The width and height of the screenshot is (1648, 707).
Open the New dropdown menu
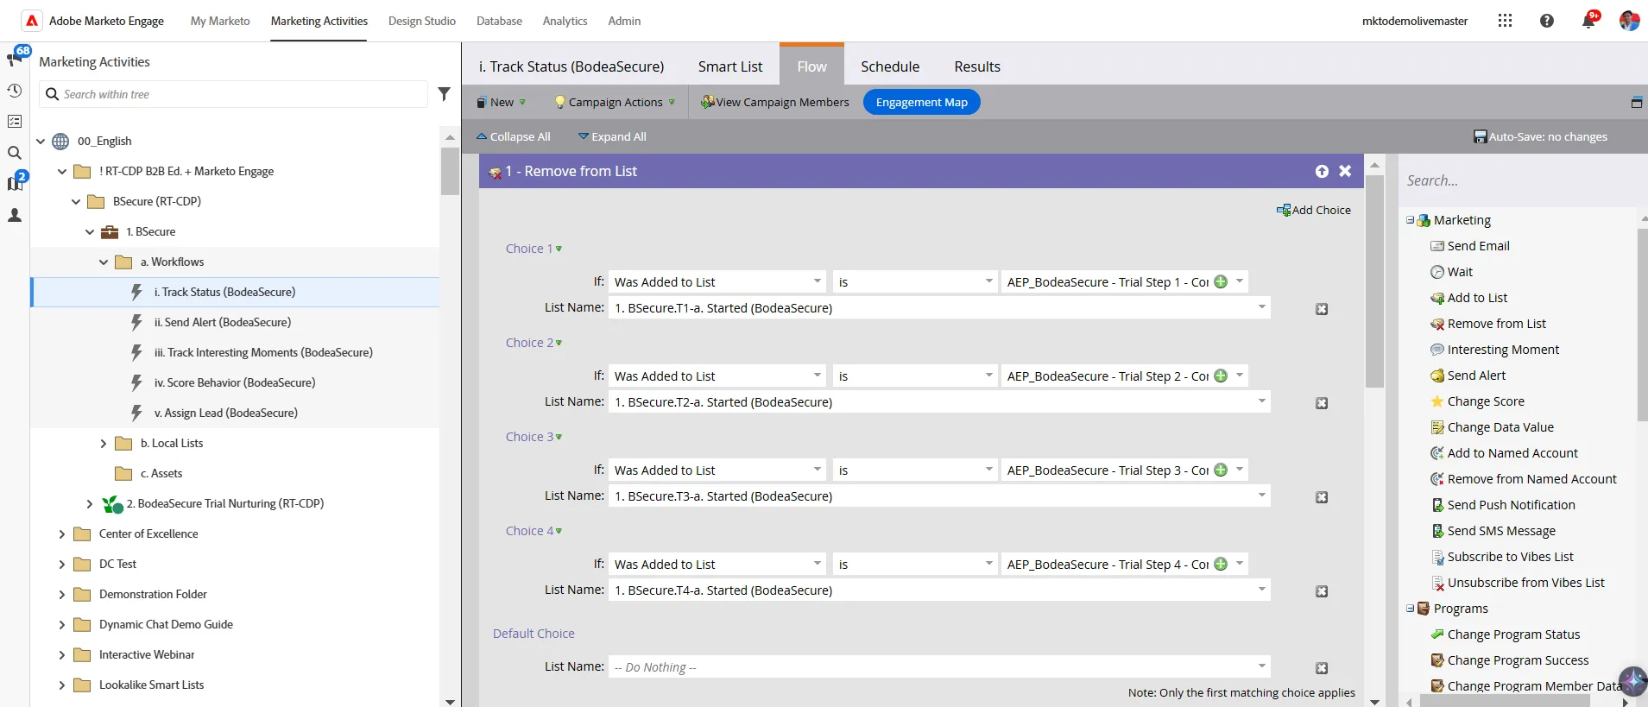point(502,102)
